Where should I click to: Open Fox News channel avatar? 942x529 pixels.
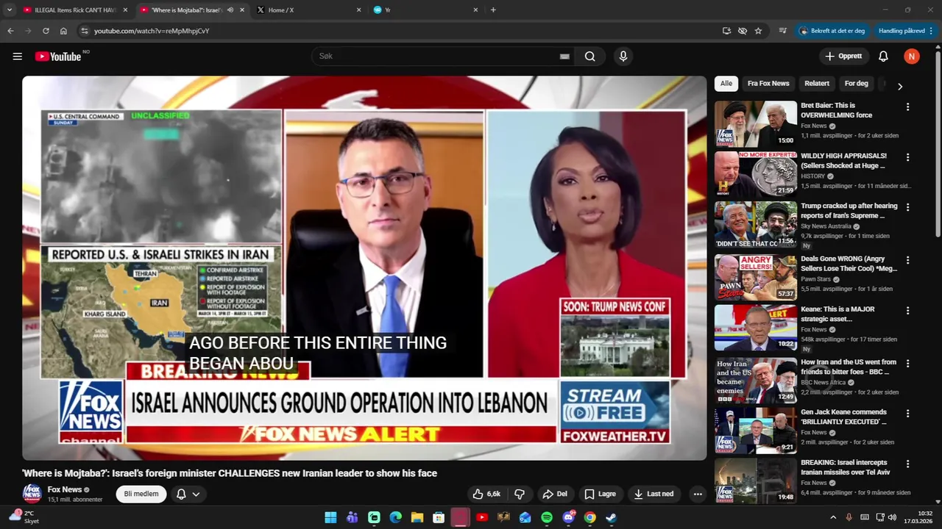click(x=32, y=494)
